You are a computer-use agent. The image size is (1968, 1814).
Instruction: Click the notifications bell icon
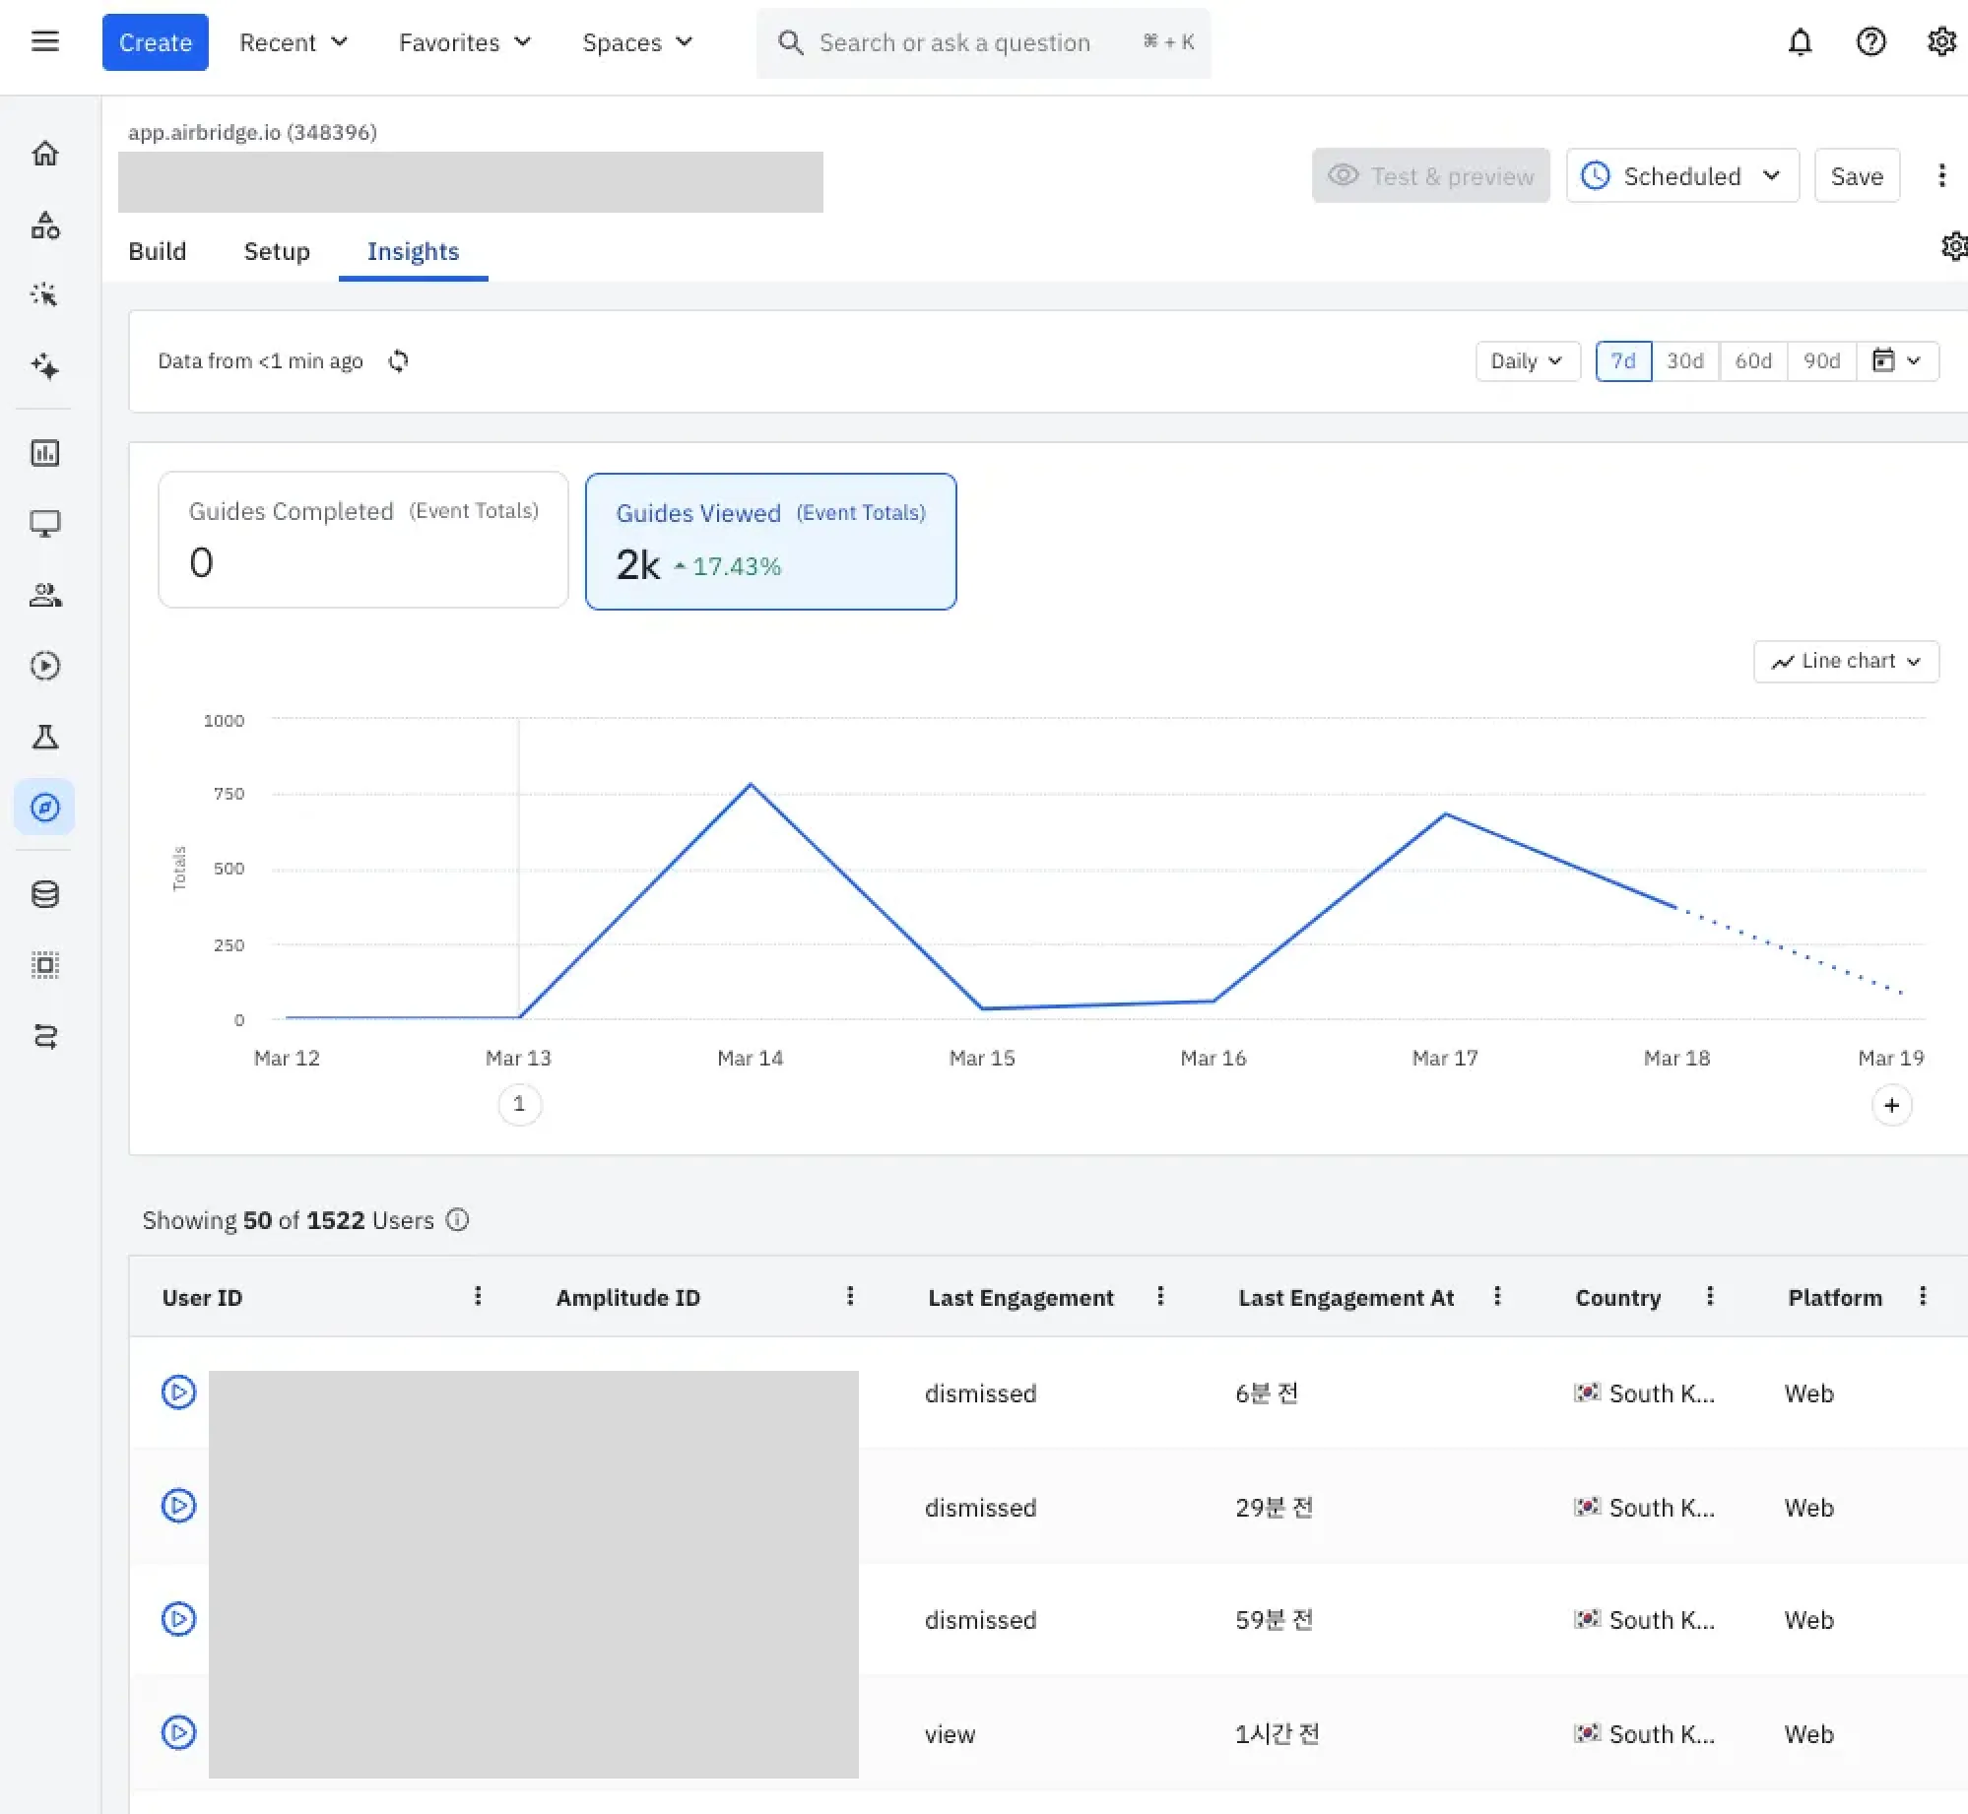(1800, 42)
